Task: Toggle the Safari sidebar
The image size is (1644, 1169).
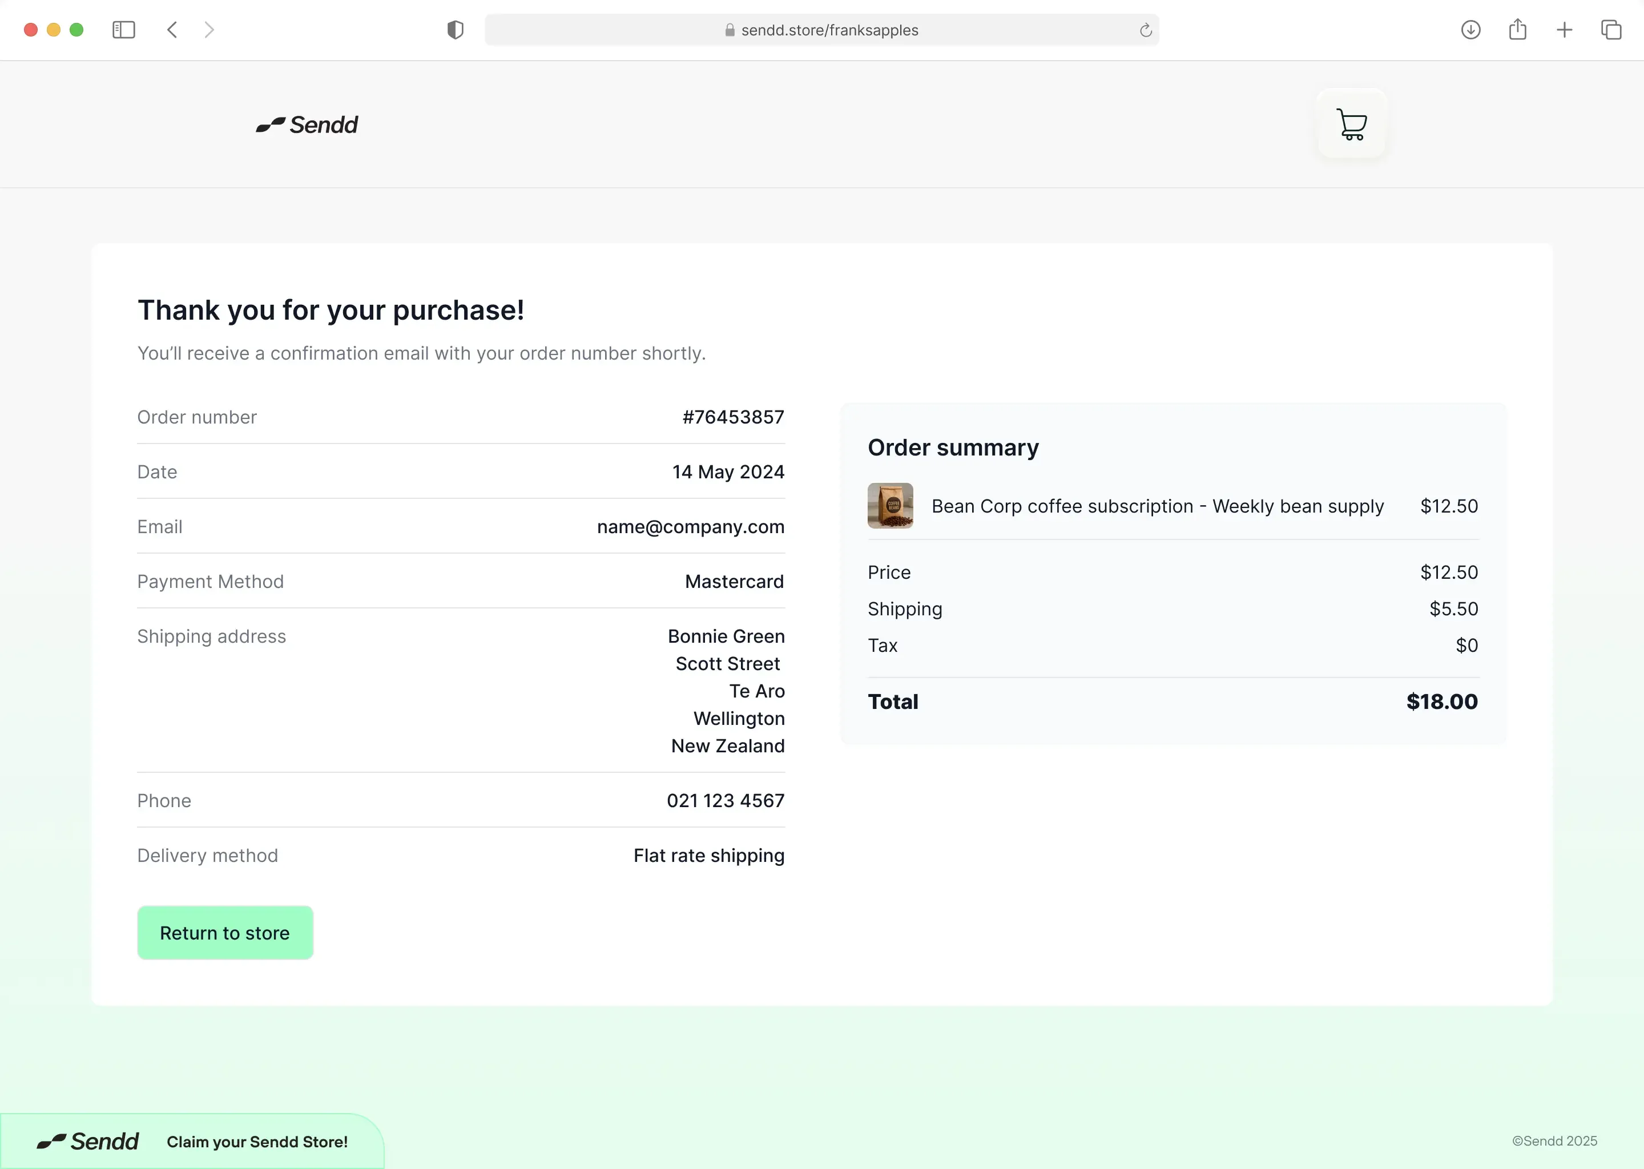Action: 124,30
